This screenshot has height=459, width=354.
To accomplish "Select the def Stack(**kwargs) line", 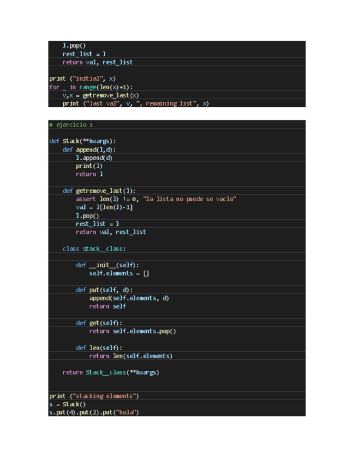I will 82,141.
